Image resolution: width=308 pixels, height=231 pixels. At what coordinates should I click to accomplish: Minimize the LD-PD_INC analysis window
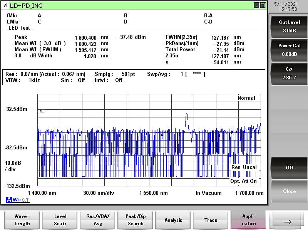click(256, 5)
